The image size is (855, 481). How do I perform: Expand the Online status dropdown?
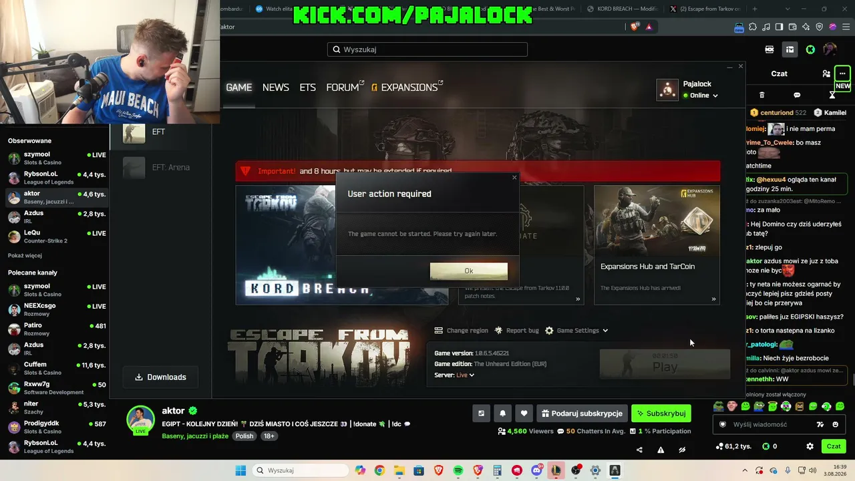pyautogui.click(x=701, y=96)
